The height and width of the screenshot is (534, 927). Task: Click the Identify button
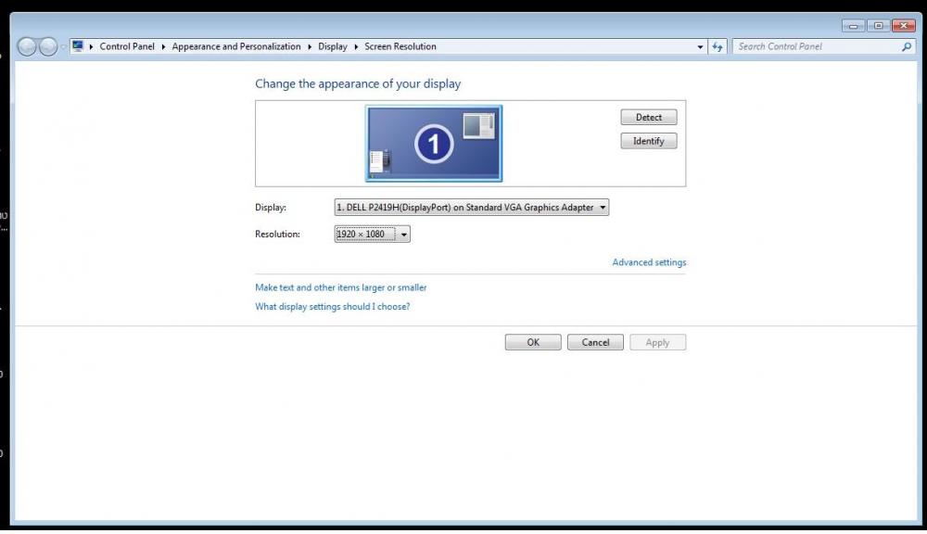[x=648, y=142]
